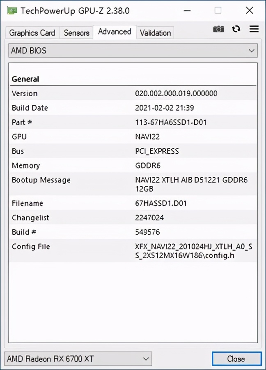
Task: Take a screenshot with the camera icon
Action: click(219, 29)
